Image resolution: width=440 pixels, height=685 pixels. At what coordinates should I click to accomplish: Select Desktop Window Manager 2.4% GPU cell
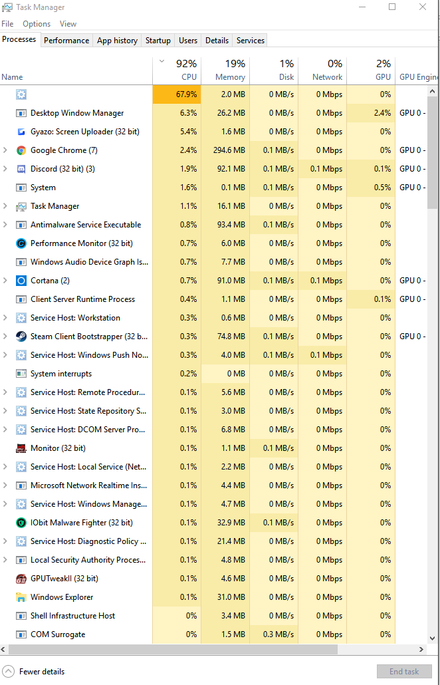[371, 113]
